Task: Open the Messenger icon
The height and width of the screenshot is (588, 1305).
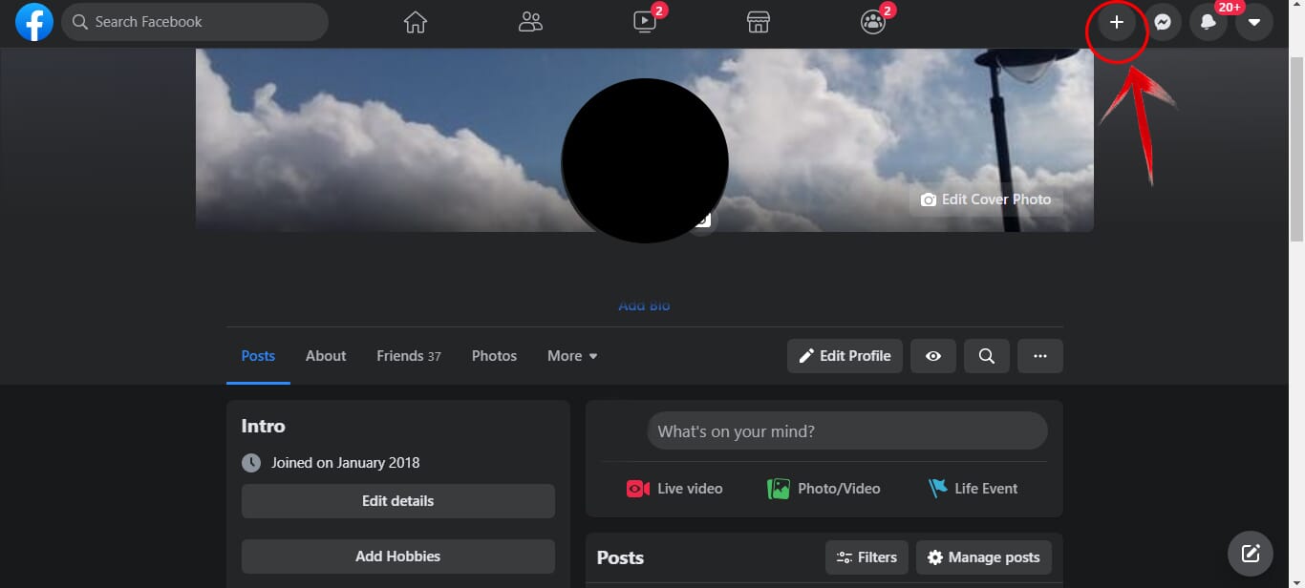Action: coord(1163,22)
